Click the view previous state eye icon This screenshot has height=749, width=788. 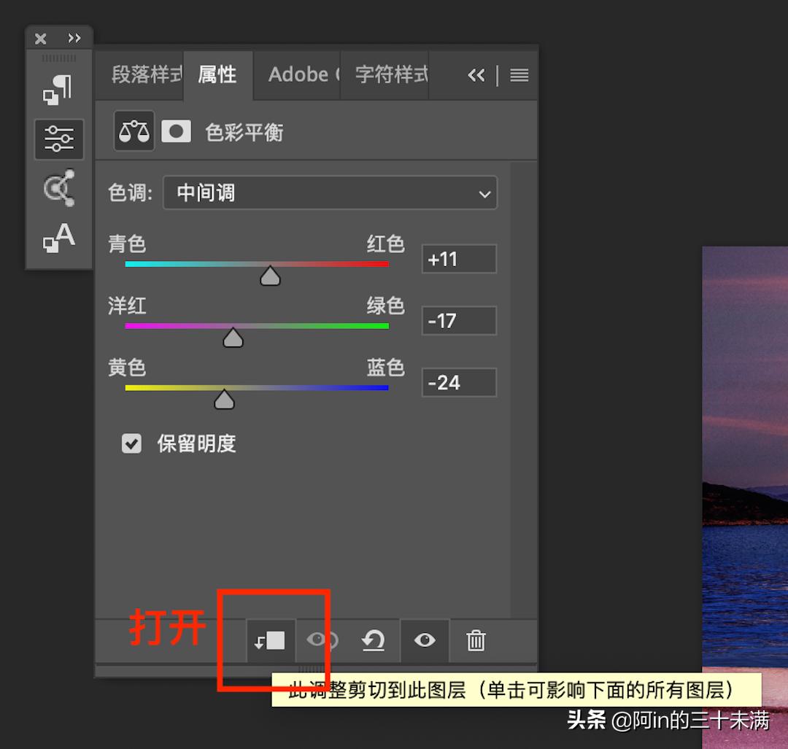(321, 641)
